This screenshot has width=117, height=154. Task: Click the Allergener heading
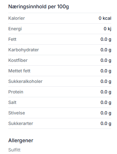pos(21,141)
